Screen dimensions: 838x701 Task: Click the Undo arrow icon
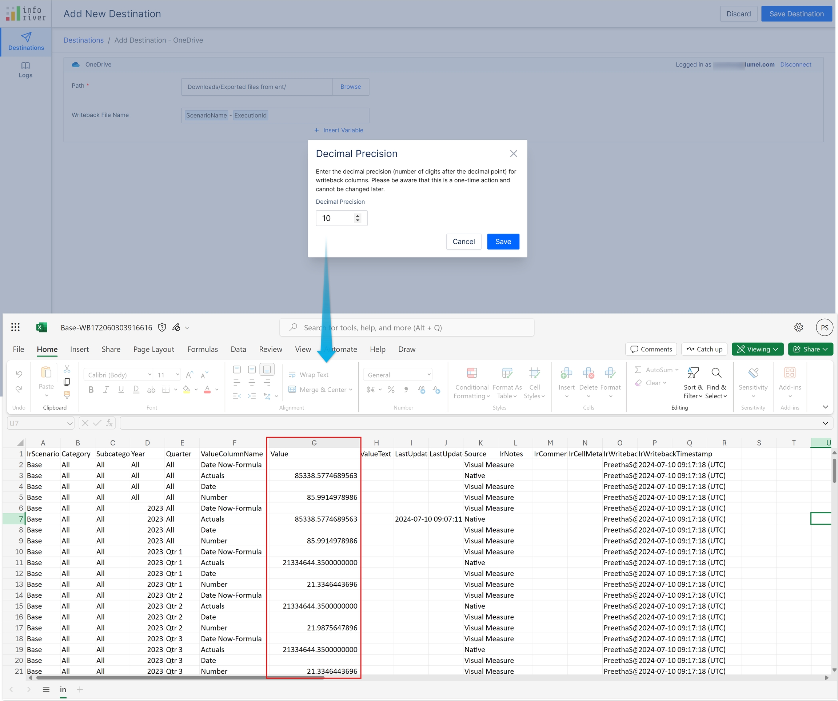(19, 374)
